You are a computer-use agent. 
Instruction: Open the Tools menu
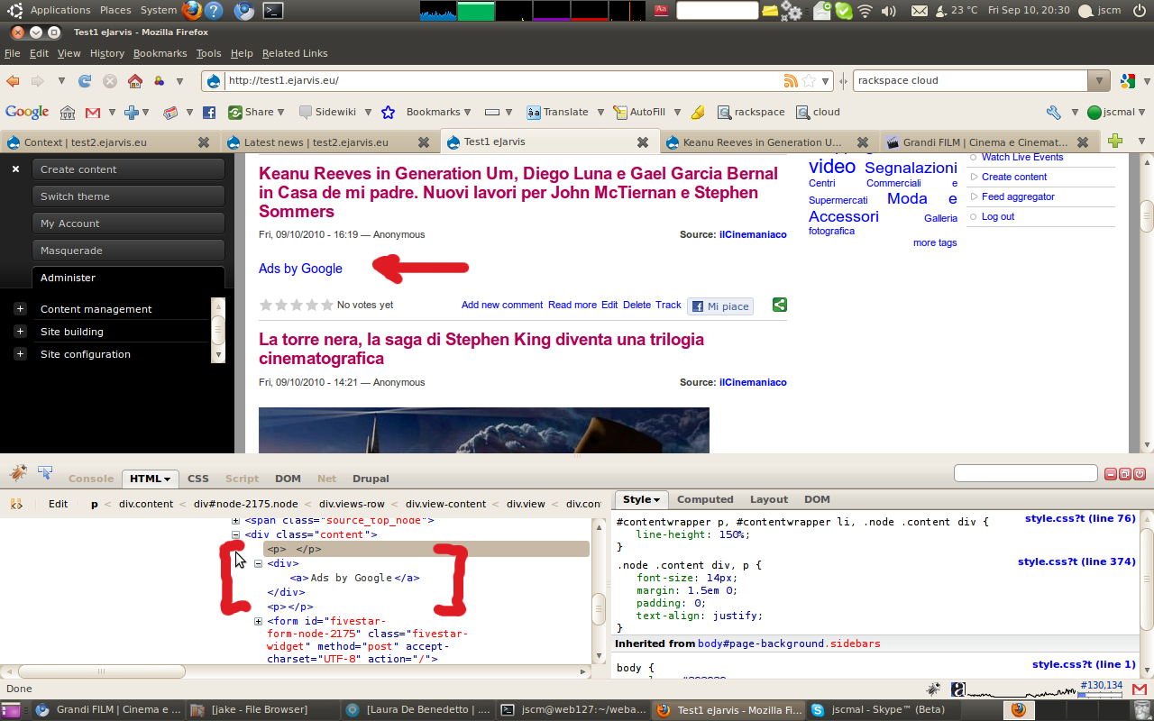click(208, 54)
